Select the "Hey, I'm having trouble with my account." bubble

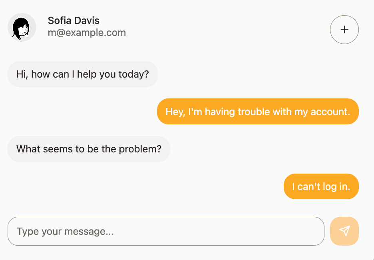(258, 112)
